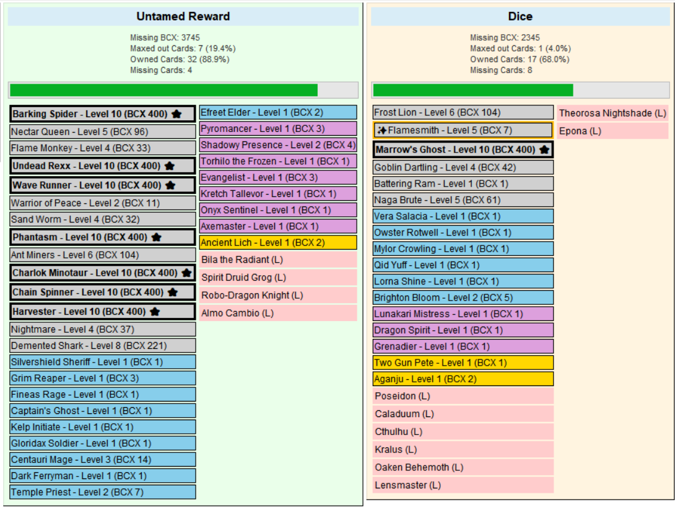Open Centauri Mage - Level 3 card
Viewport: 675px width, 515px height.
pos(103,459)
